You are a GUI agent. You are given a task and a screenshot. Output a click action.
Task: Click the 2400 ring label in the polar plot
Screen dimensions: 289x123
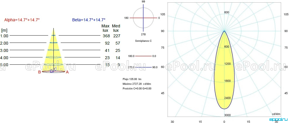coord(227,98)
